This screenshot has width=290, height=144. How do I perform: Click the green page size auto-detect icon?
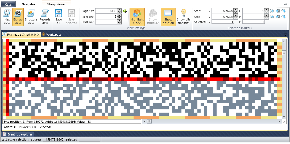pos(125,11)
